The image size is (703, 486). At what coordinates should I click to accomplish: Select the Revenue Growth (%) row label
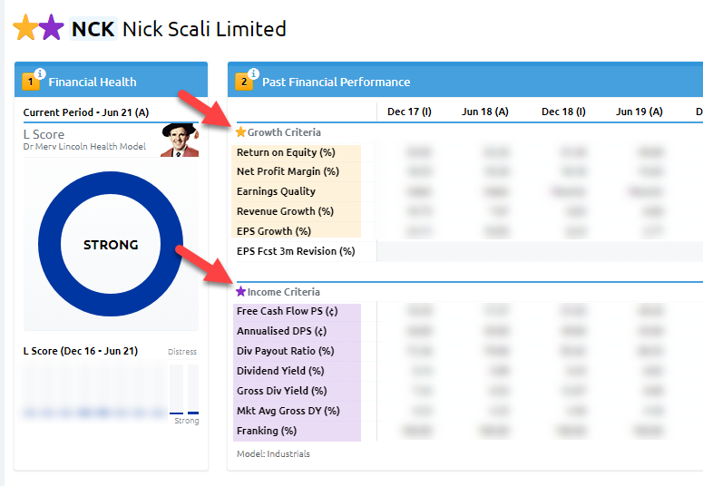point(285,211)
